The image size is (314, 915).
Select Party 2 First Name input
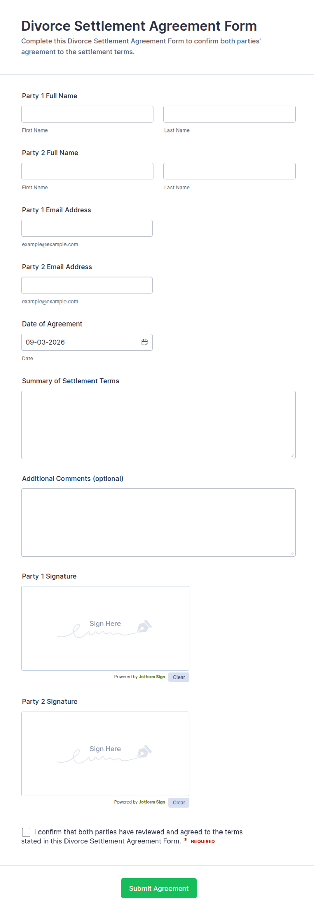pos(87,171)
